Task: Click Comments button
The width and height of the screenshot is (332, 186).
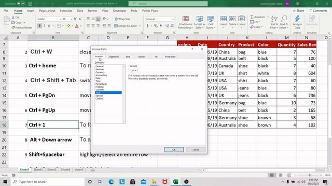Action: [x=319, y=10]
